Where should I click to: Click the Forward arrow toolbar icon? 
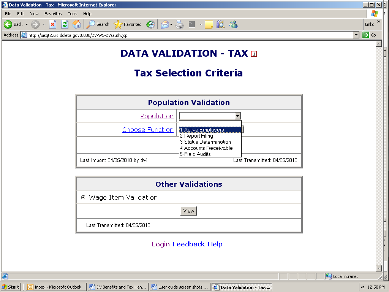35,24
